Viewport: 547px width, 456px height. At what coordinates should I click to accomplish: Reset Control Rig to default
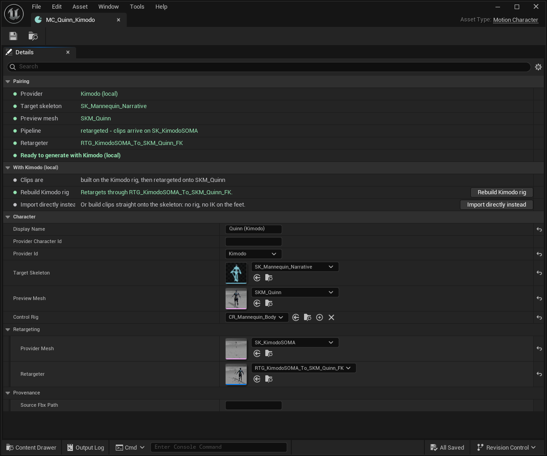coord(539,317)
